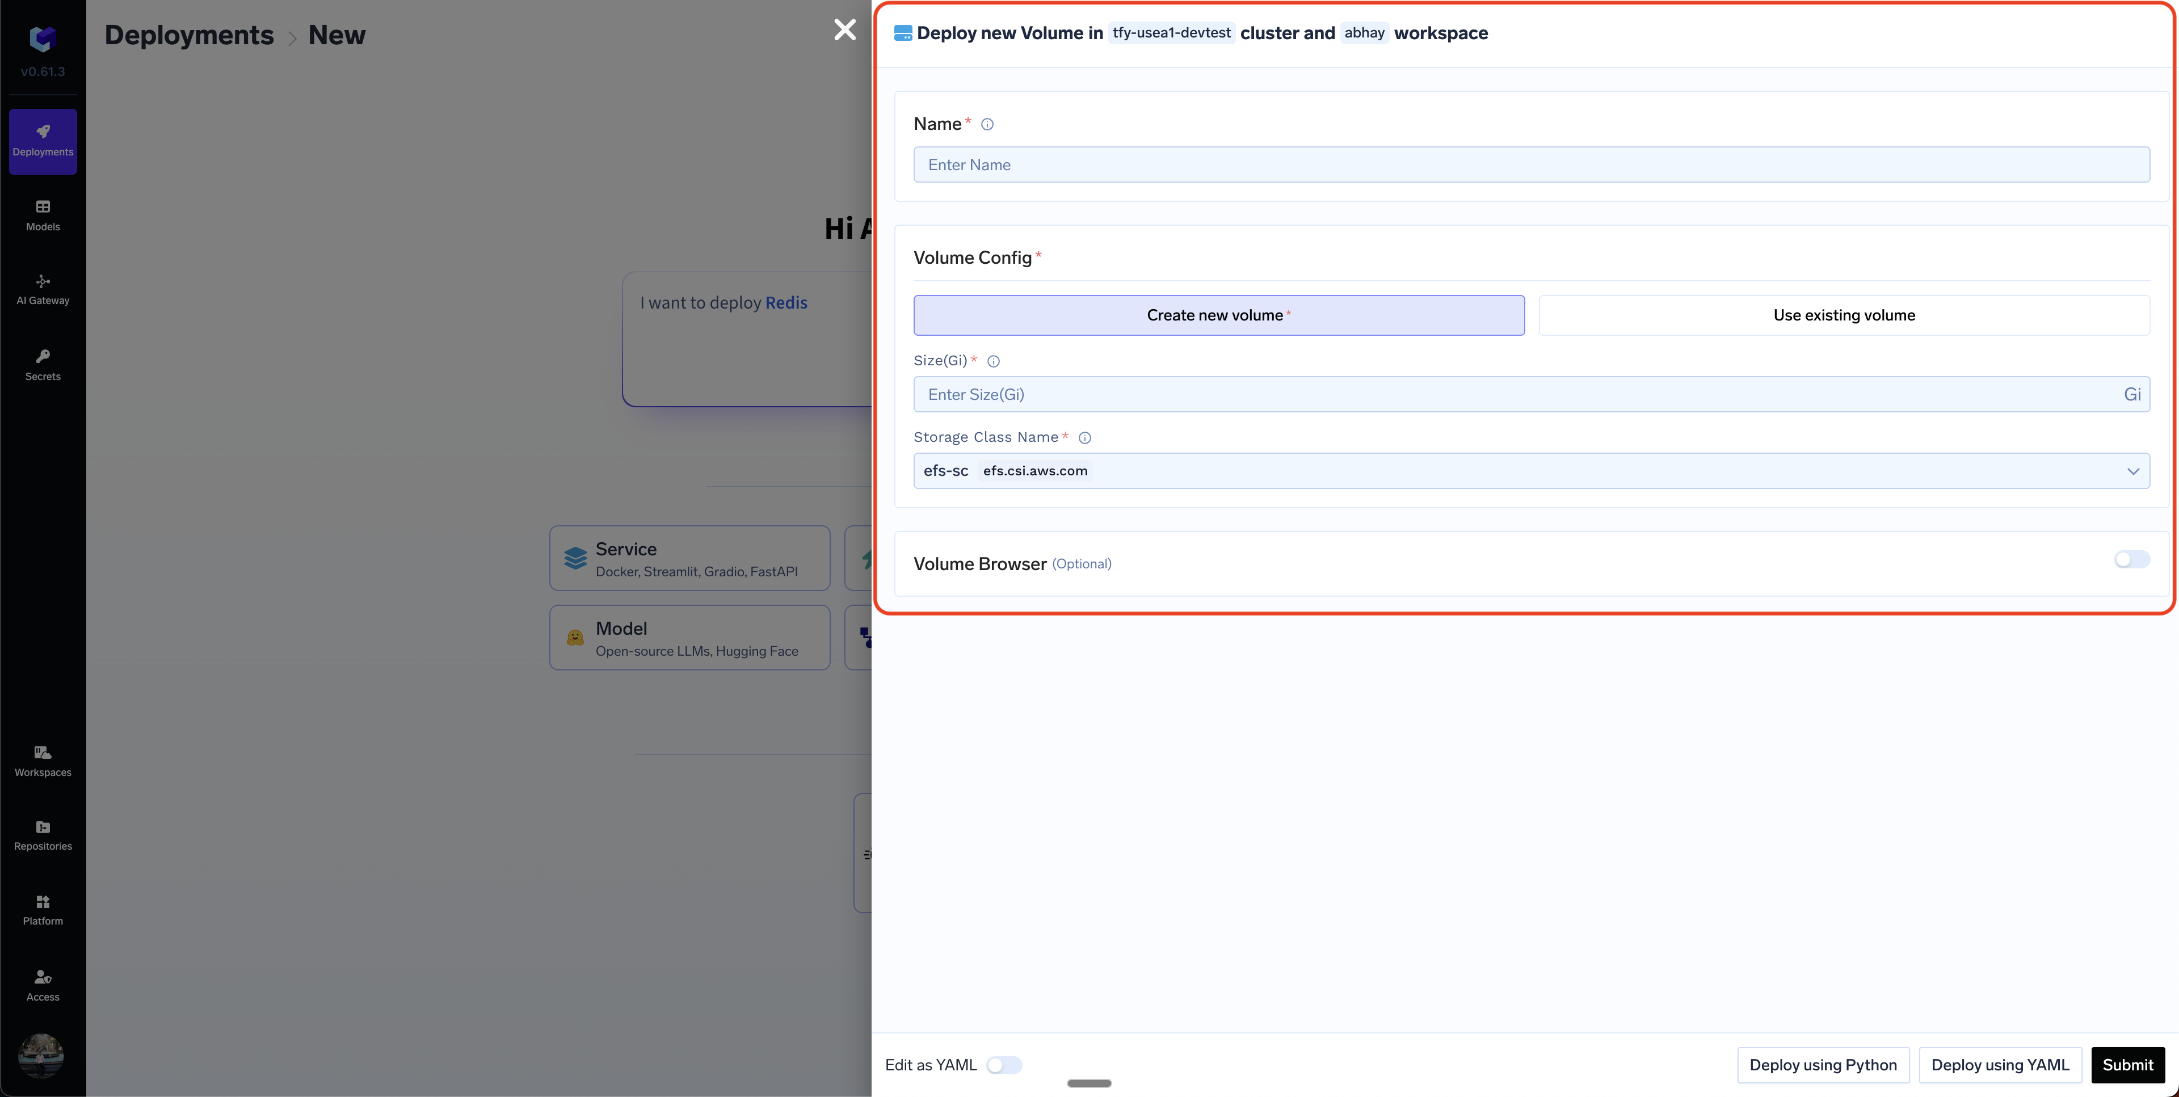Click the TrueFoundry logo icon

(x=43, y=38)
